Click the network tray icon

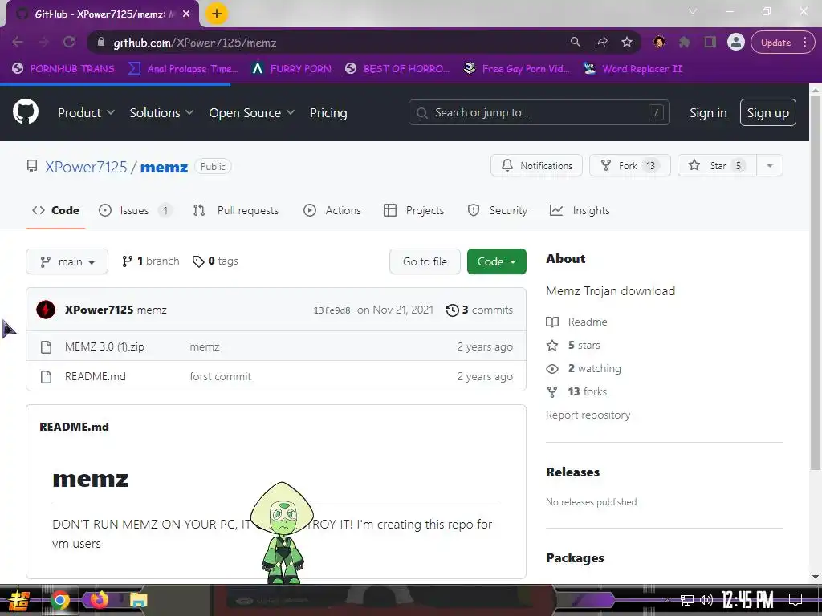pos(686,600)
